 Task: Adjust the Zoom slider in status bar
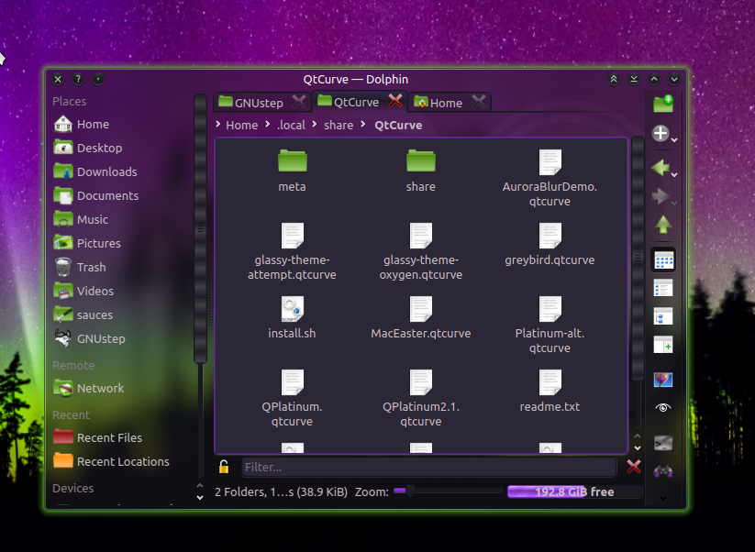pyautogui.click(x=448, y=491)
